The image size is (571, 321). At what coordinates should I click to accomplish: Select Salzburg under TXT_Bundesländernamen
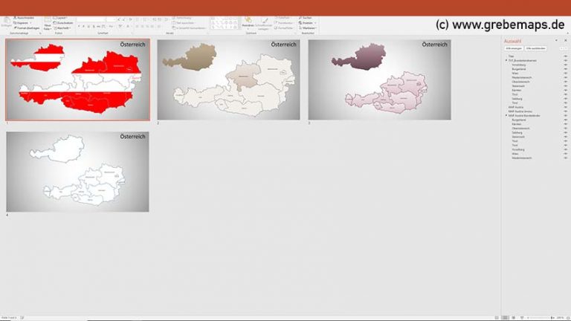pyautogui.click(x=517, y=99)
